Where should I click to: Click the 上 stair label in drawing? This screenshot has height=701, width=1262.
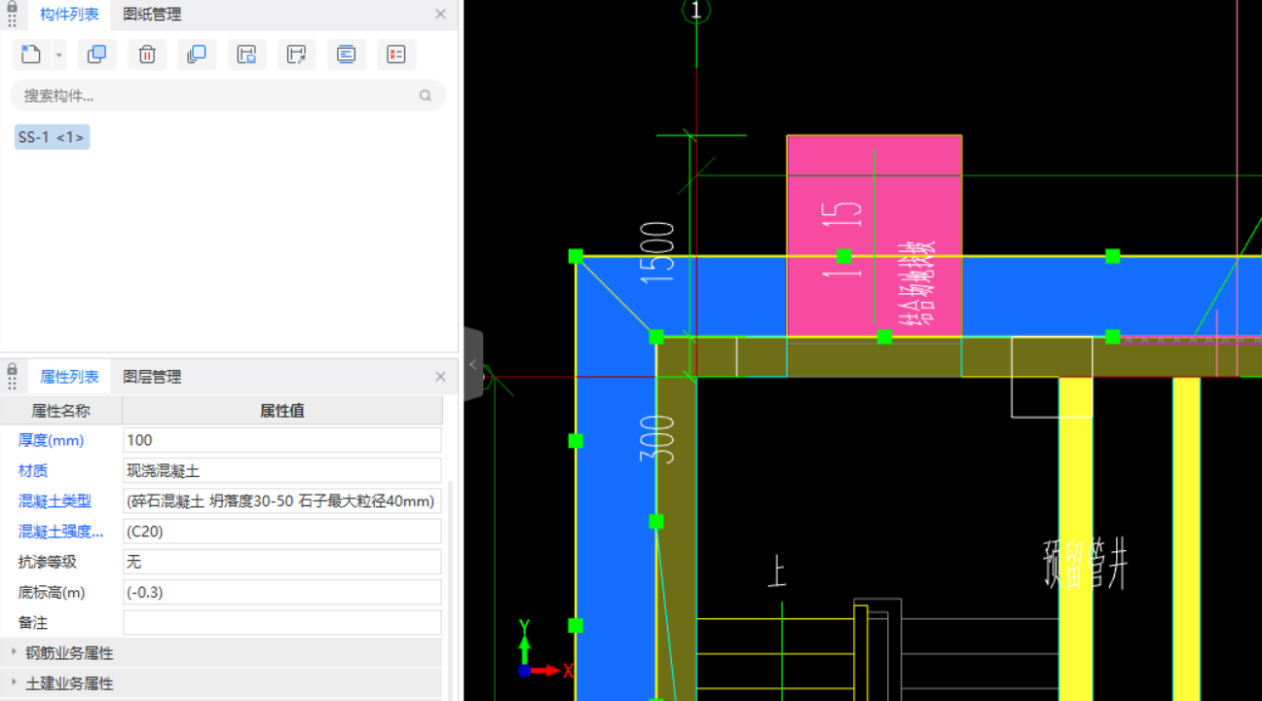point(776,570)
